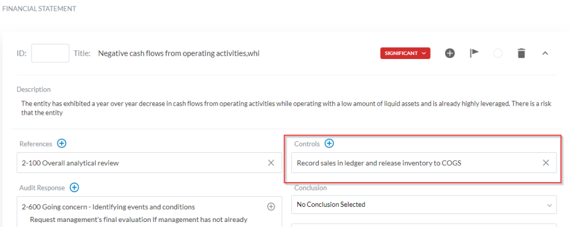Open the SIGNIFICANT risk level dropdown

click(405, 53)
